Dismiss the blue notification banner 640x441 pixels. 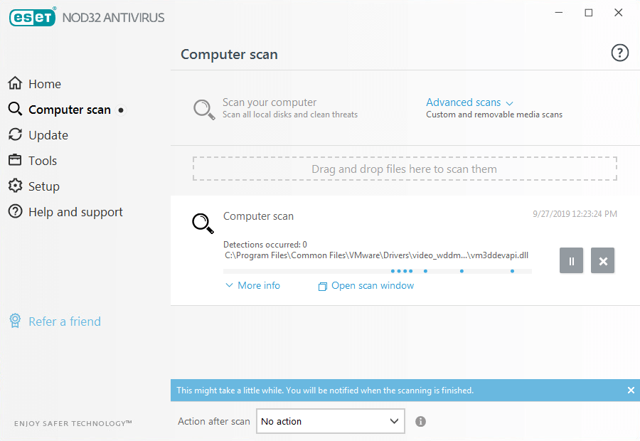[631, 390]
